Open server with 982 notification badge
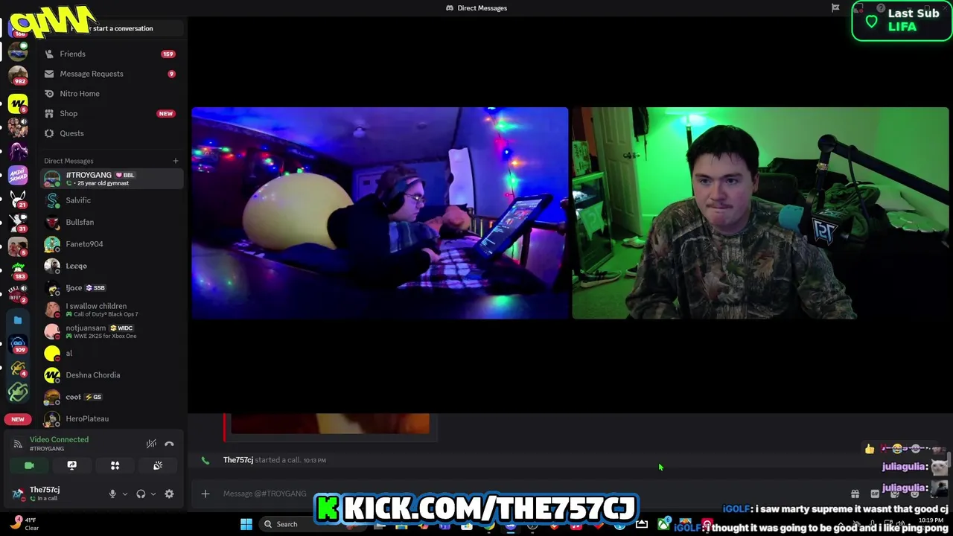953x536 pixels. click(x=18, y=76)
